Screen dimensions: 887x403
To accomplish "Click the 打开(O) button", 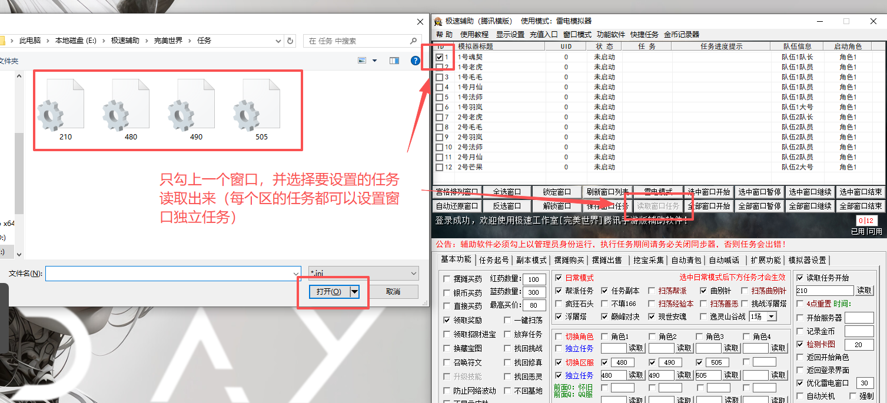I will click(328, 292).
